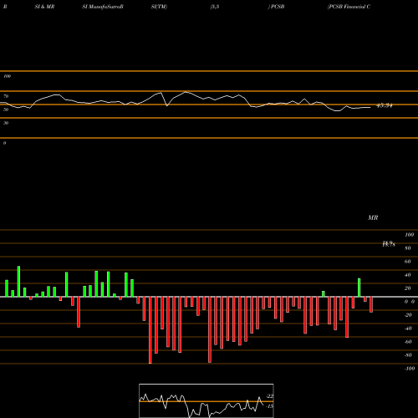Click the RSI axis label 70
The height and width of the screenshot is (418, 418).
(x=6, y=96)
